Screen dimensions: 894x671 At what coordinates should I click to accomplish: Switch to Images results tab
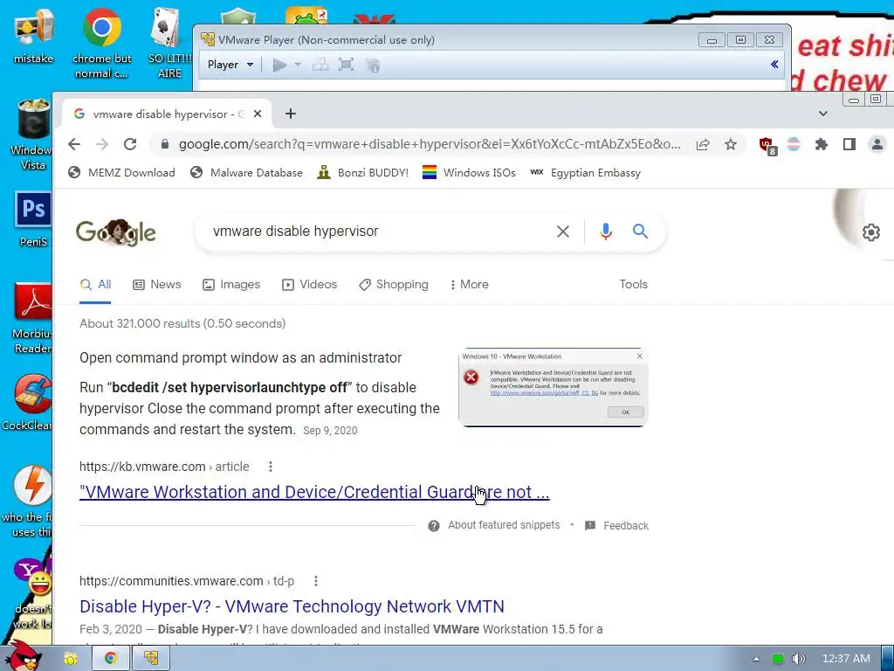(231, 284)
